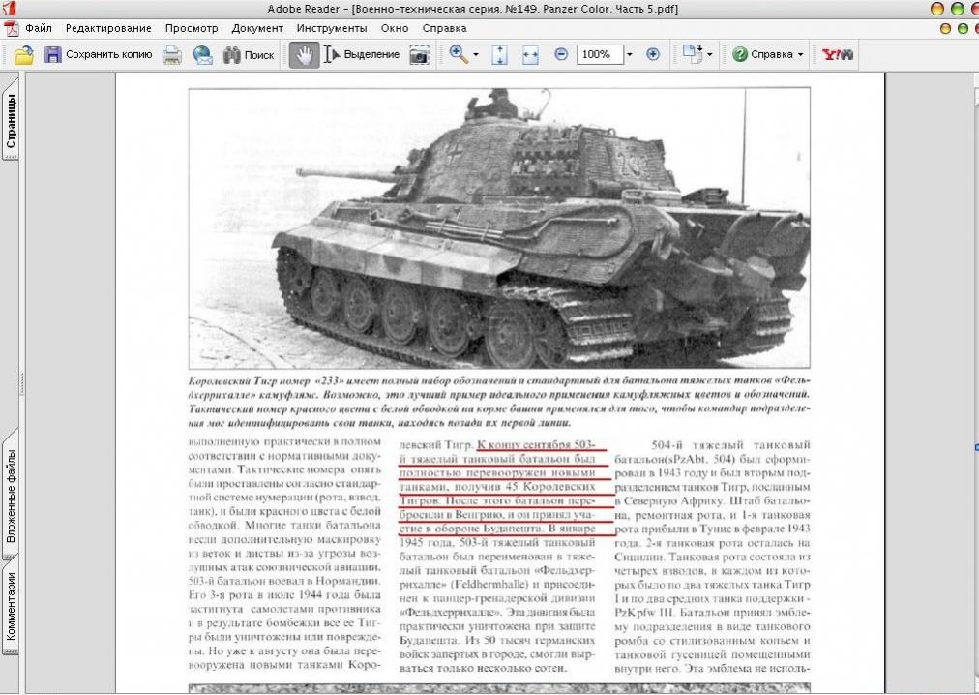Click the fit width icon
979x695 pixels.
point(530,55)
